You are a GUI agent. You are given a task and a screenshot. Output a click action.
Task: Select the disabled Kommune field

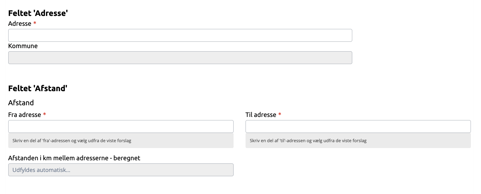click(x=180, y=58)
